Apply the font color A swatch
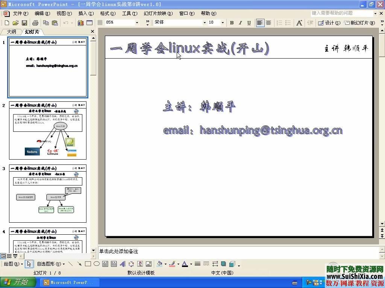 pyautogui.click(x=185, y=264)
